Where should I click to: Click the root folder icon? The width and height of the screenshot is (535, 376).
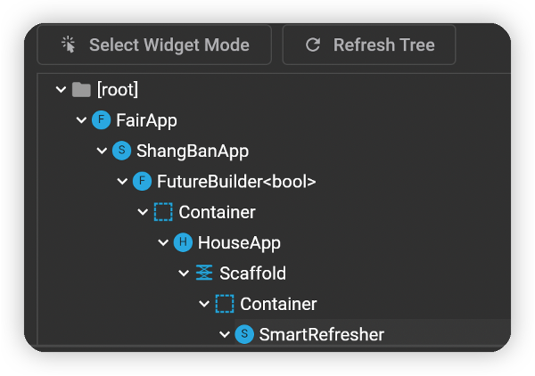[81, 90]
